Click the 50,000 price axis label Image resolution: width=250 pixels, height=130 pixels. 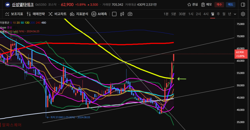(x=241, y=85)
